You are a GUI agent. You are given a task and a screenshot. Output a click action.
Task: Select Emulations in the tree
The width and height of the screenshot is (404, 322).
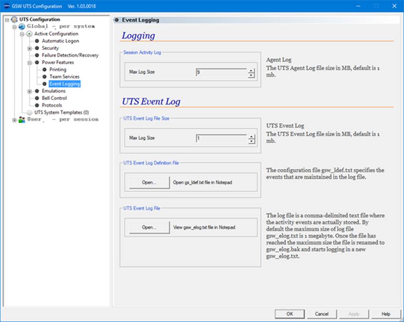tap(54, 91)
